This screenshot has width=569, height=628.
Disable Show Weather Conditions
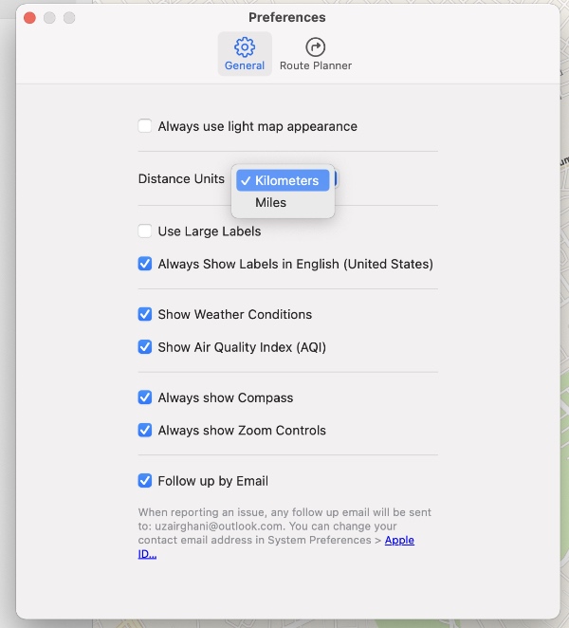pyautogui.click(x=144, y=314)
